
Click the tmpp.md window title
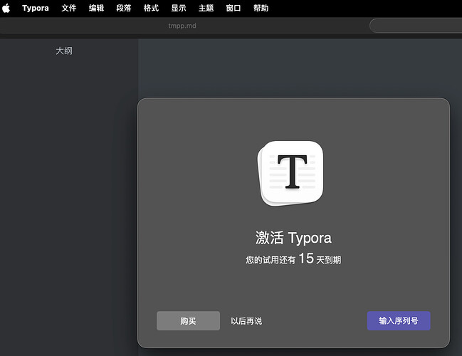point(182,26)
